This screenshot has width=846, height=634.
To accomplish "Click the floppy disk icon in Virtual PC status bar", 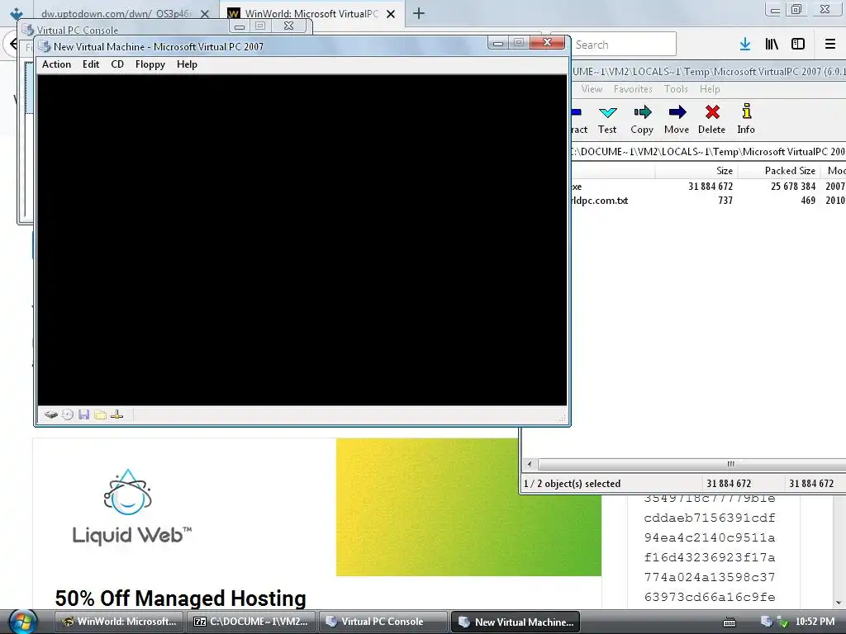I will (x=83, y=414).
